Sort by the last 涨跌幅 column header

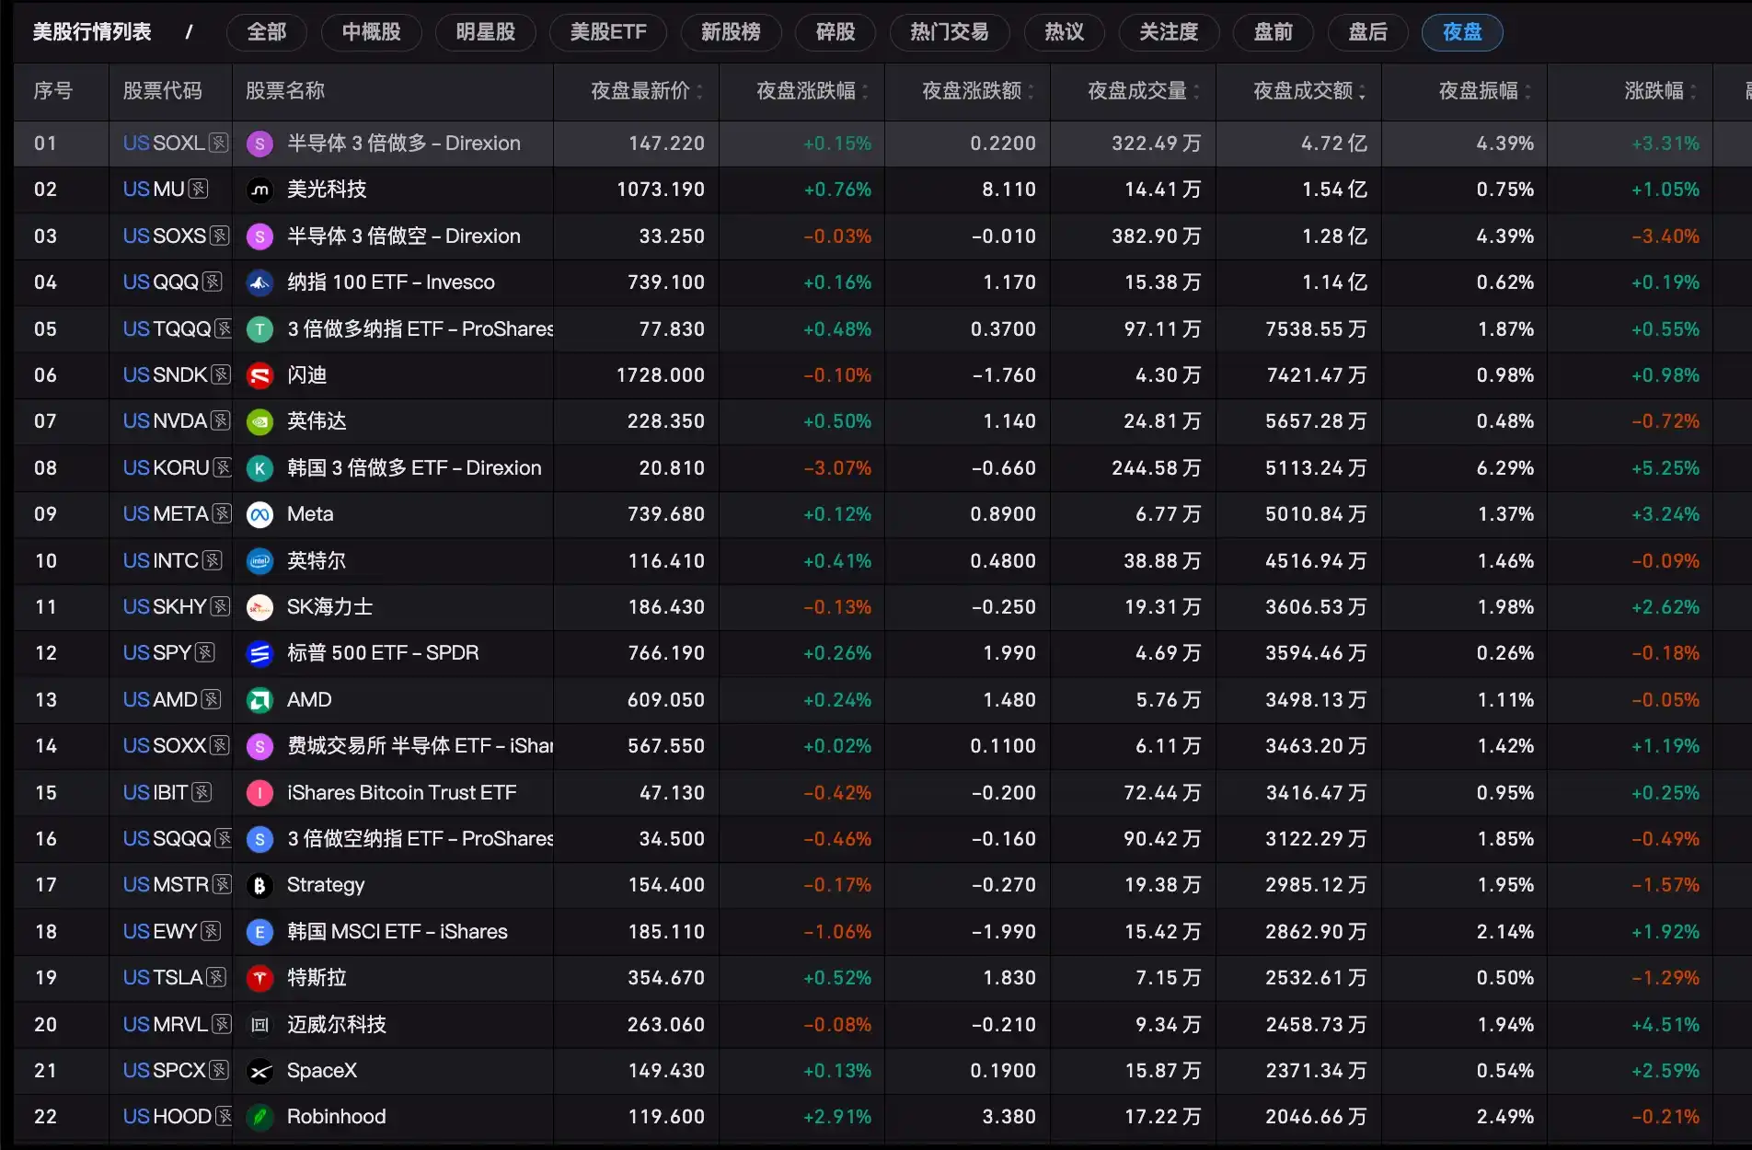point(1660,91)
